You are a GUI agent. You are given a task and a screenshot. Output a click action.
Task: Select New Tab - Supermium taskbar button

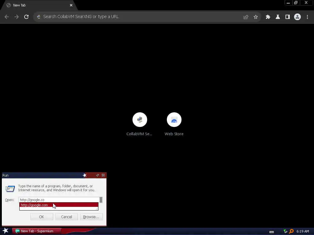click(x=36, y=231)
